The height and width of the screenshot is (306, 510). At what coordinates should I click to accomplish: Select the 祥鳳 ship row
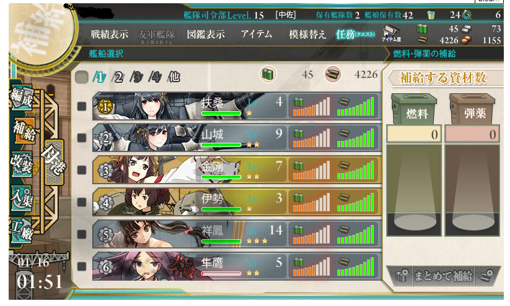tap(237, 234)
